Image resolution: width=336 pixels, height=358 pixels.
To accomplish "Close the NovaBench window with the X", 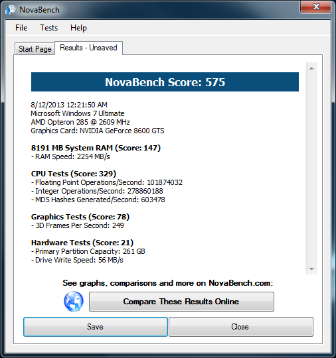I will coord(315,7).
